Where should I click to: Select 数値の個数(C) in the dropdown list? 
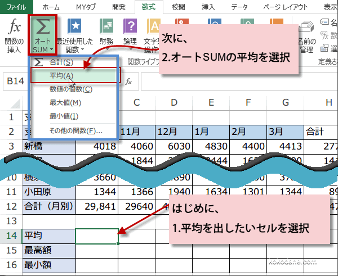[x=70, y=89]
